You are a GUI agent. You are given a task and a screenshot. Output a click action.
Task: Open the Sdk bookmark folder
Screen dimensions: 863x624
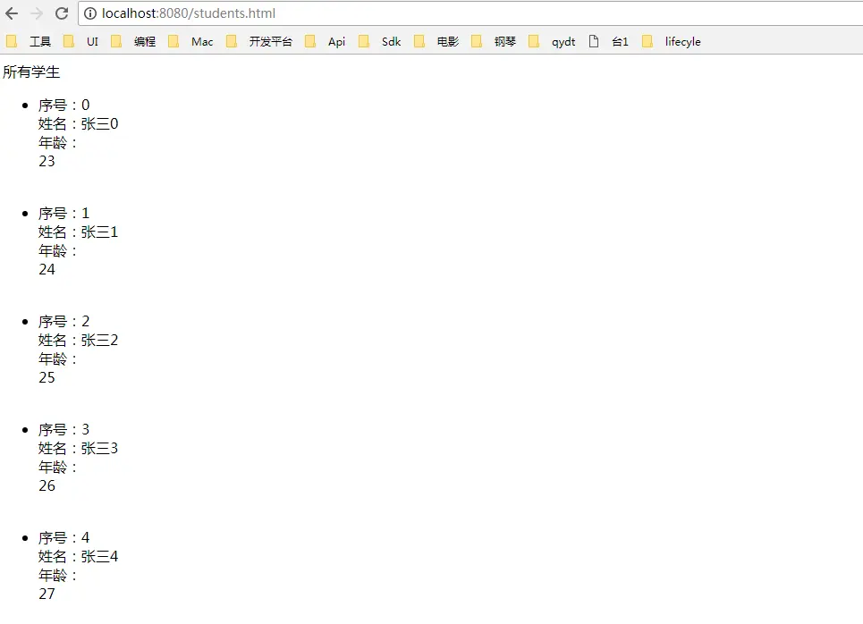(x=379, y=41)
